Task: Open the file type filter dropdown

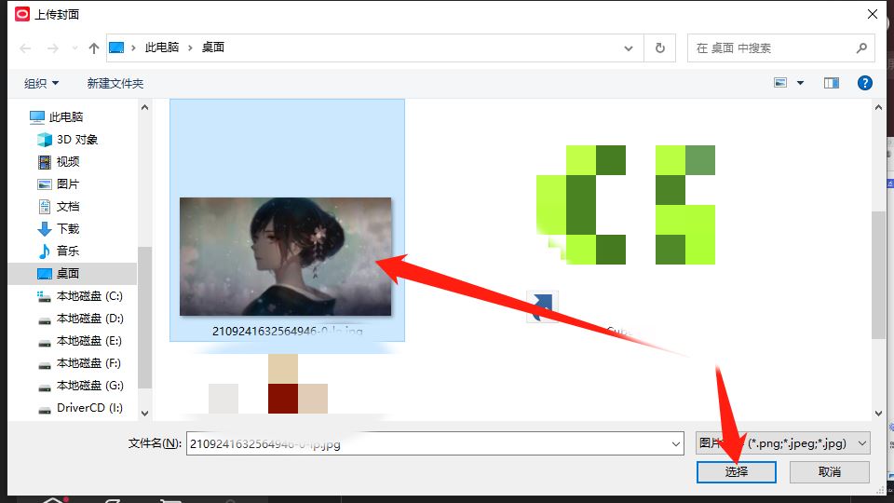Action: coord(783,443)
